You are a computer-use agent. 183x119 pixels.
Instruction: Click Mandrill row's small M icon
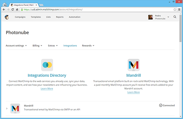(15, 109)
